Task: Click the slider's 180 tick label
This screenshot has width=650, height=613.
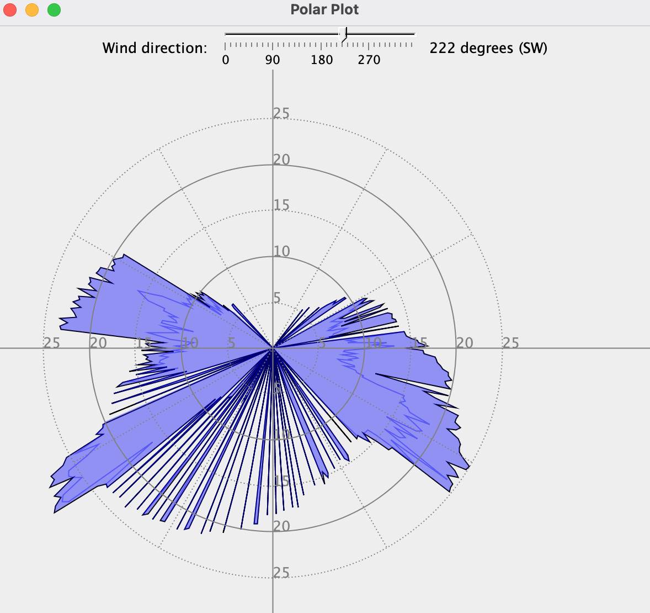Action: pos(322,60)
